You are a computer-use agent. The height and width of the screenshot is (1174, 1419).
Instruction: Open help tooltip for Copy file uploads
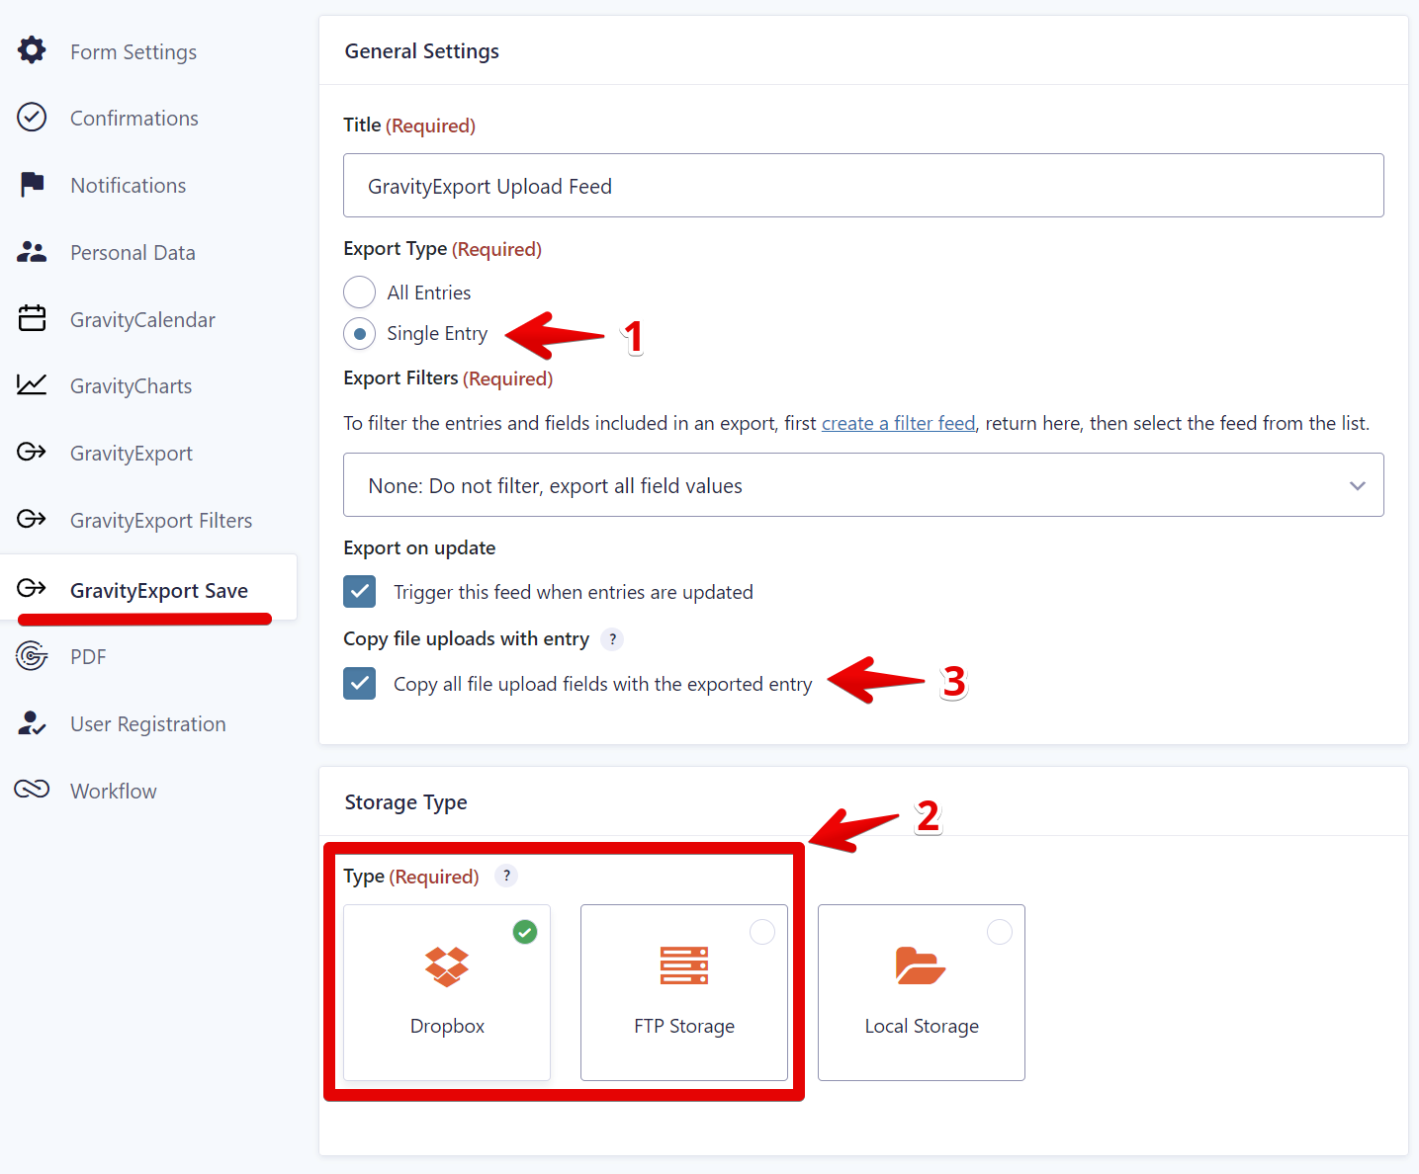(613, 639)
